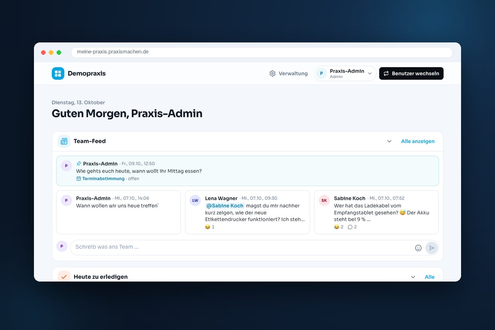Click the Team-Feed heading
The width and height of the screenshot is (495, 330).
click(90, 141)
